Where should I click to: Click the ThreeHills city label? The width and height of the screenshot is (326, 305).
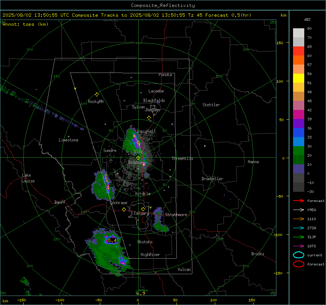182,158
